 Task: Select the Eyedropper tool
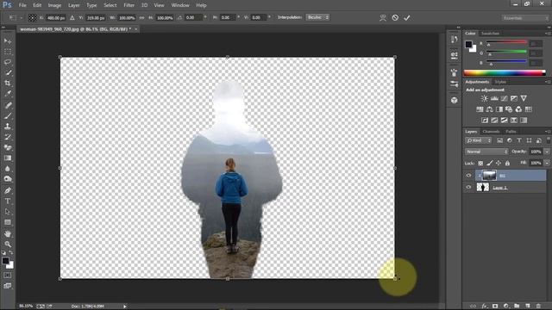point(8,94)
